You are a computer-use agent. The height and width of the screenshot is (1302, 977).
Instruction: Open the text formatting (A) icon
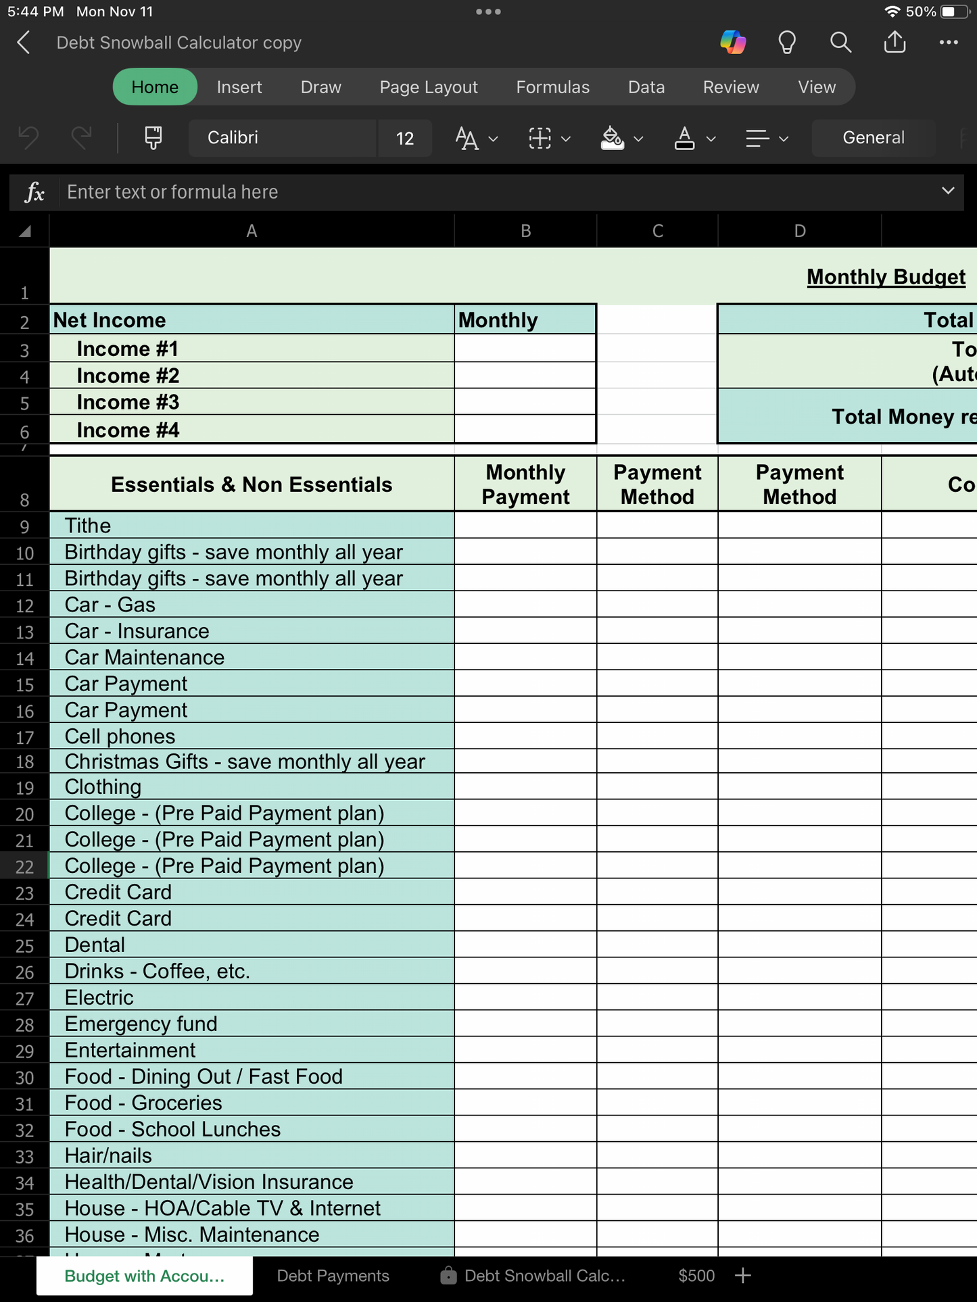(x=467, y=139)
